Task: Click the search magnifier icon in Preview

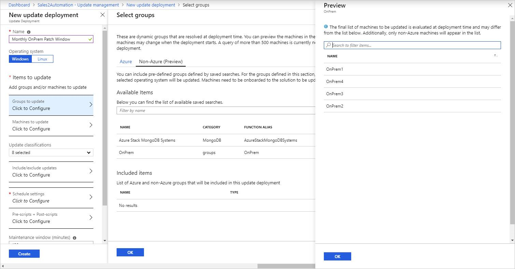Action: tap(328, 45)
